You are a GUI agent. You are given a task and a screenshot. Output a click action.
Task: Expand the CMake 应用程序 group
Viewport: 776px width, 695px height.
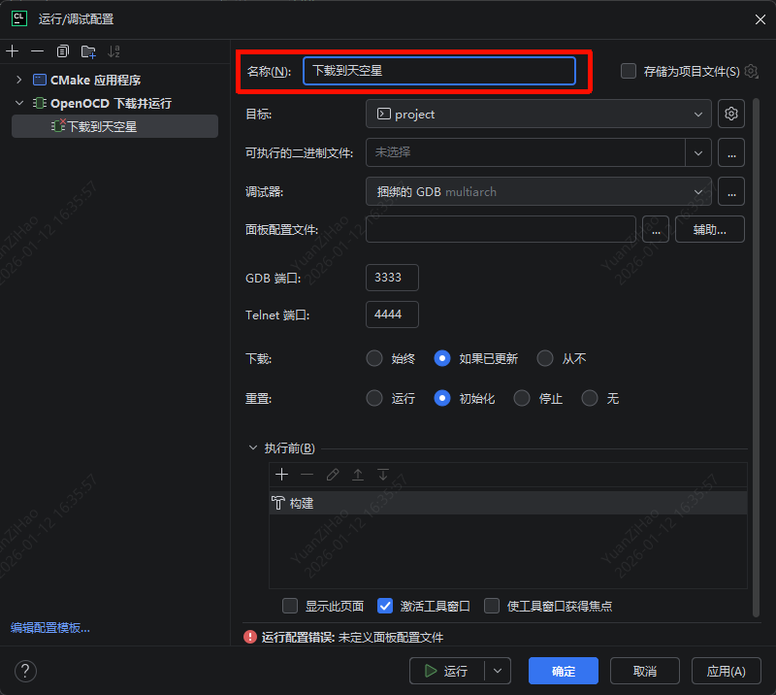point(19,80)
